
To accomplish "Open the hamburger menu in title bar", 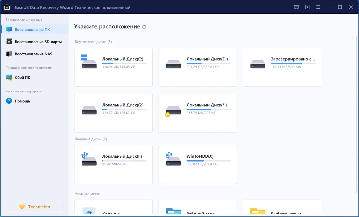I will tap(318, 7).
